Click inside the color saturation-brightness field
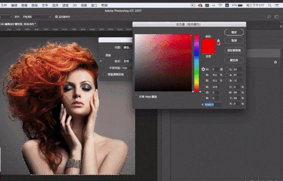The height and width of the screenshot is (181, 283). 163,62
